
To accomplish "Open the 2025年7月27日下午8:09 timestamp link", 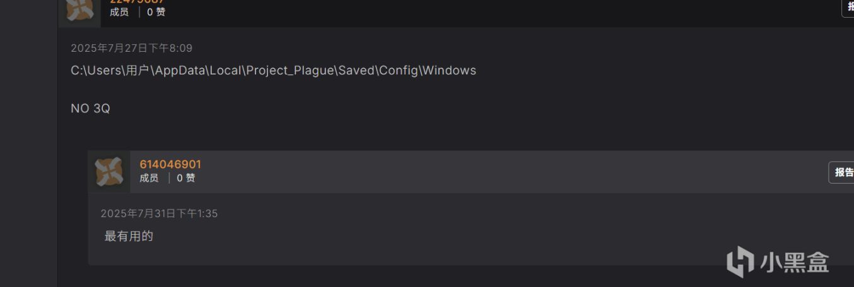I will pyautogui.click(x=131, y=48).
